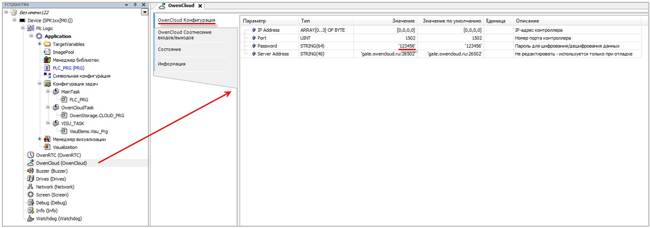The height and width of the screenshot is (228, 650).
Task: Open the Информация tab
Action: point(172,64)
